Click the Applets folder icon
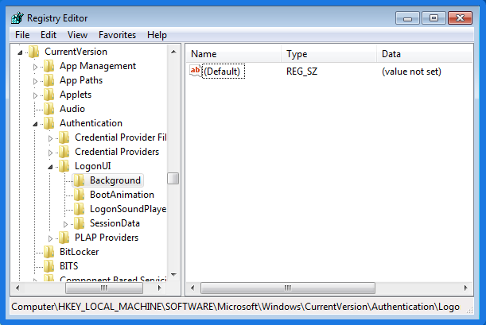This screenshot has width=486, height=325. (x=49, y=95)
